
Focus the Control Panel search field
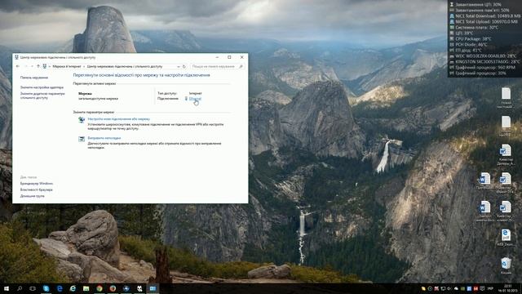[218, 66]
